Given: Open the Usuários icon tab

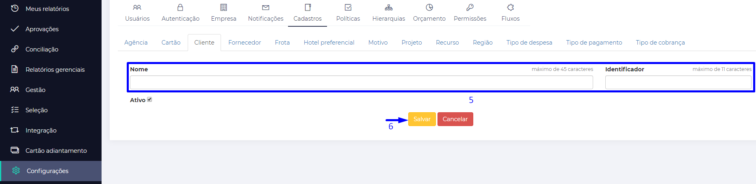Looking at the screenshot, I should [x=137, y=7].
